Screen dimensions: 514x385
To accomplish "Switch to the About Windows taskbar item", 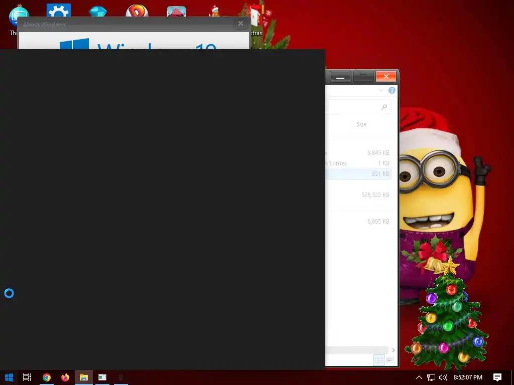I will (x=102, y=377).
